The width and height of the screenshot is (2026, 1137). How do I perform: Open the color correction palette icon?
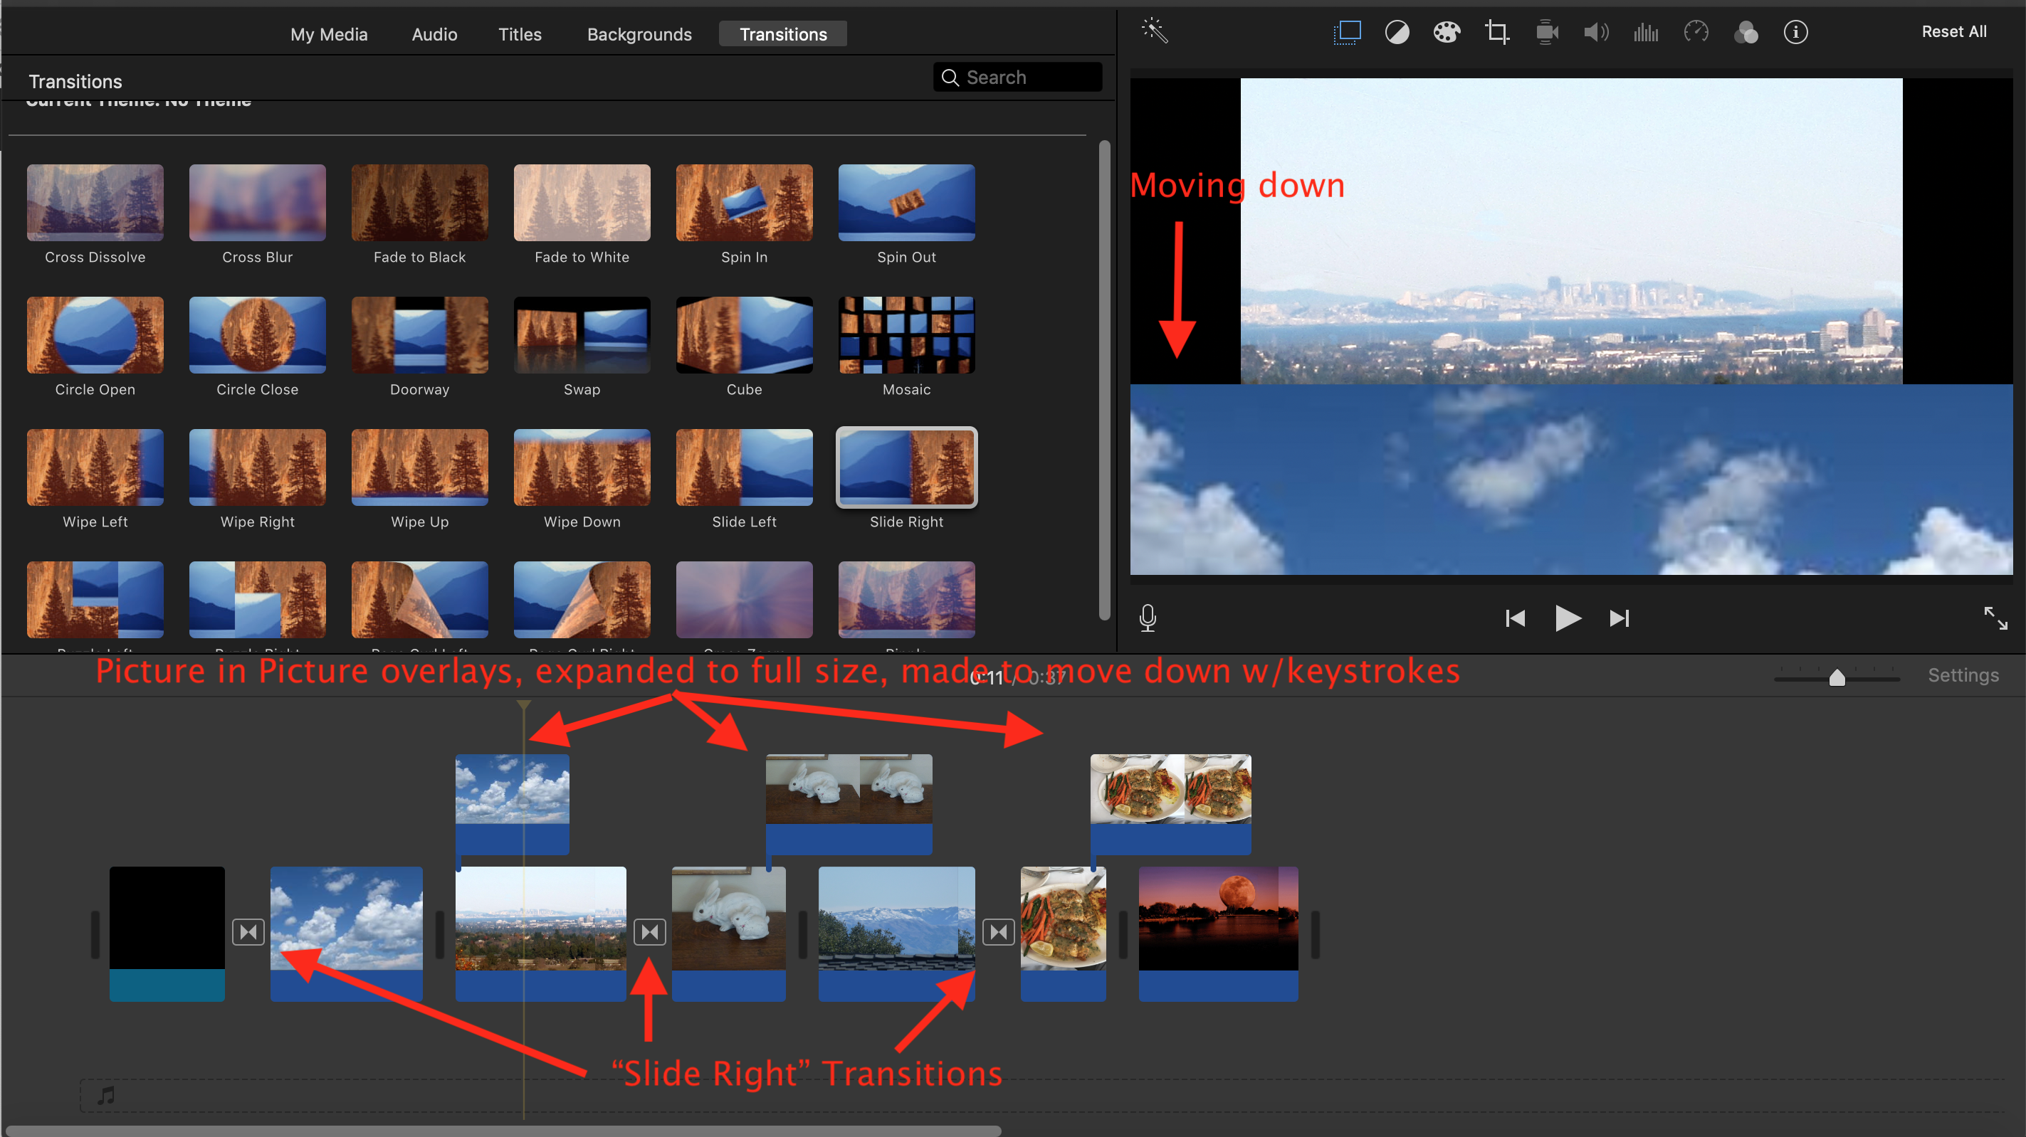[x=1447, y=32]
